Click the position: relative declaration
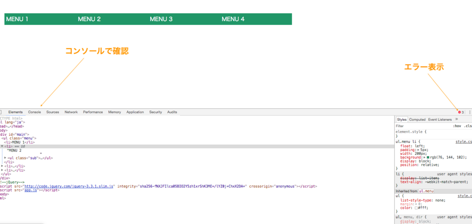 tap(420, 165)
